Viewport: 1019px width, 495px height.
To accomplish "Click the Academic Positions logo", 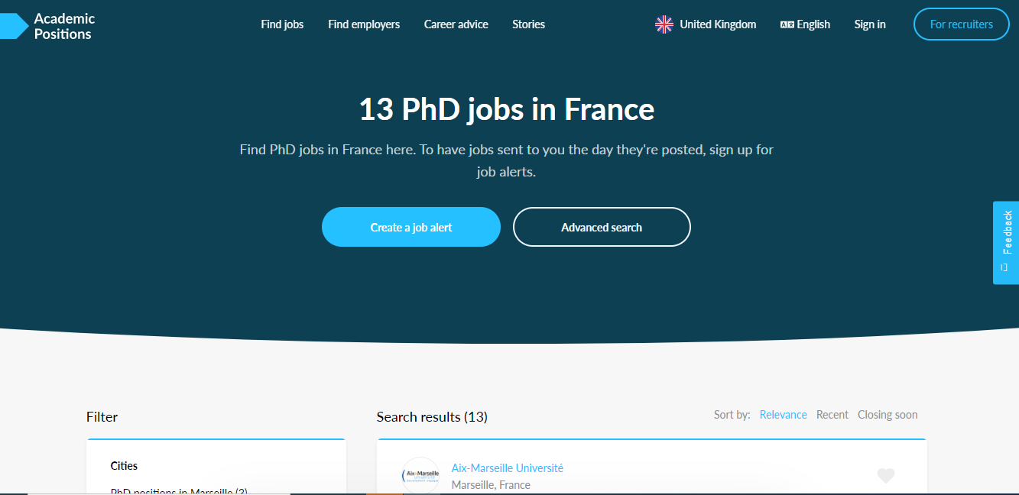I will (50, 26).
